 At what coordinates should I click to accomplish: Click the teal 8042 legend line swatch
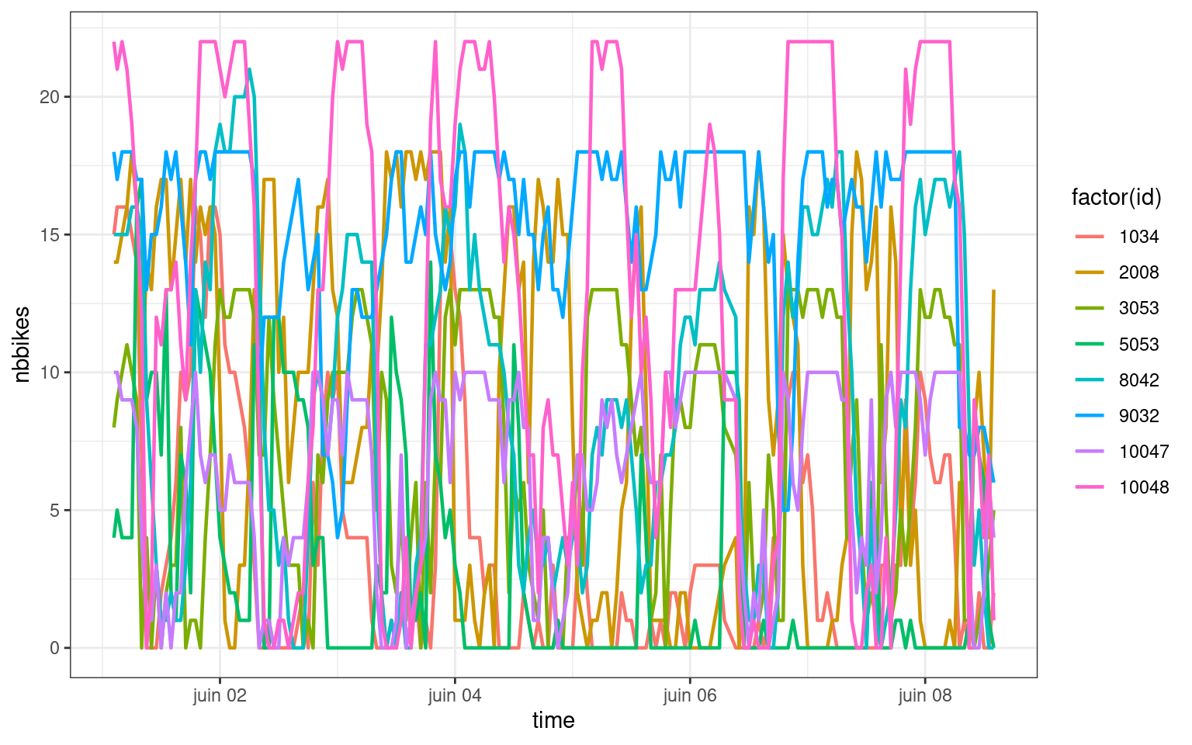pyautogui.click(x=1089, y=379)
